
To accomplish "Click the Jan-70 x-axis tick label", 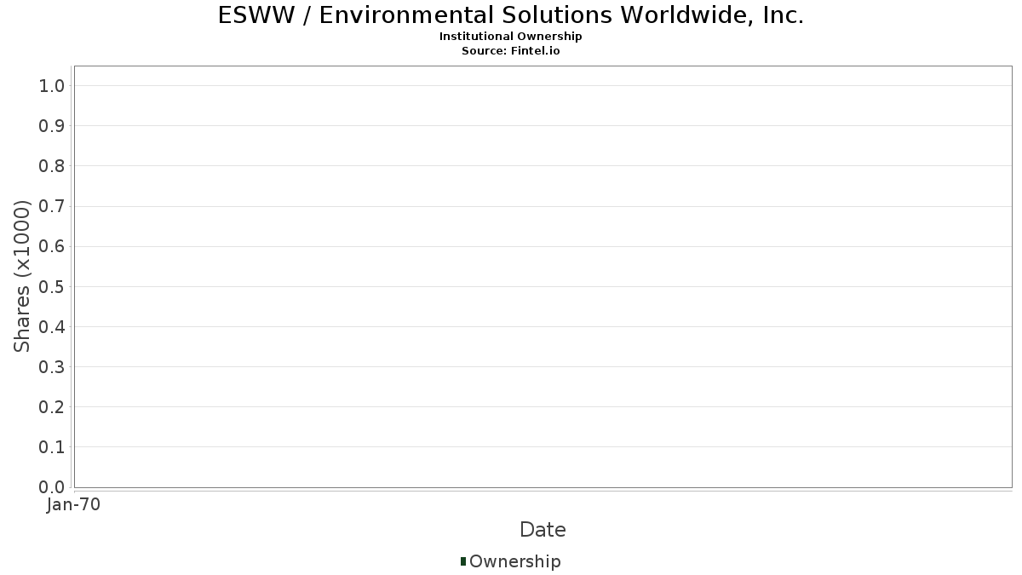I will click(x=74, y=505).
